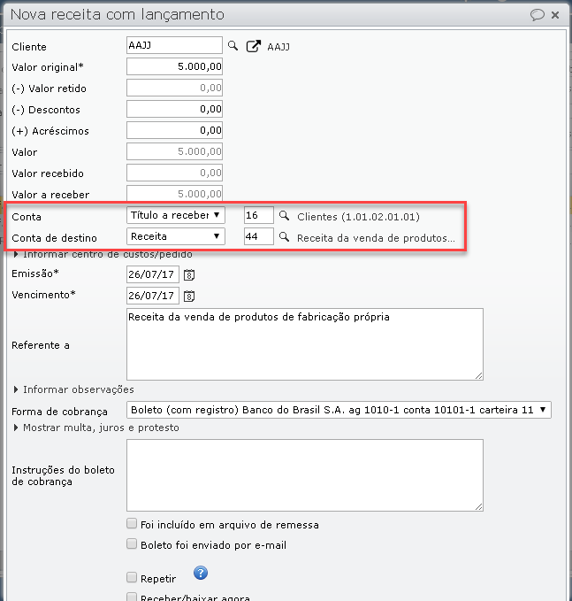This screenshot has width=572, height=601.
Task: Click the Instruções do boleto text area
Action: coord(305,475)
